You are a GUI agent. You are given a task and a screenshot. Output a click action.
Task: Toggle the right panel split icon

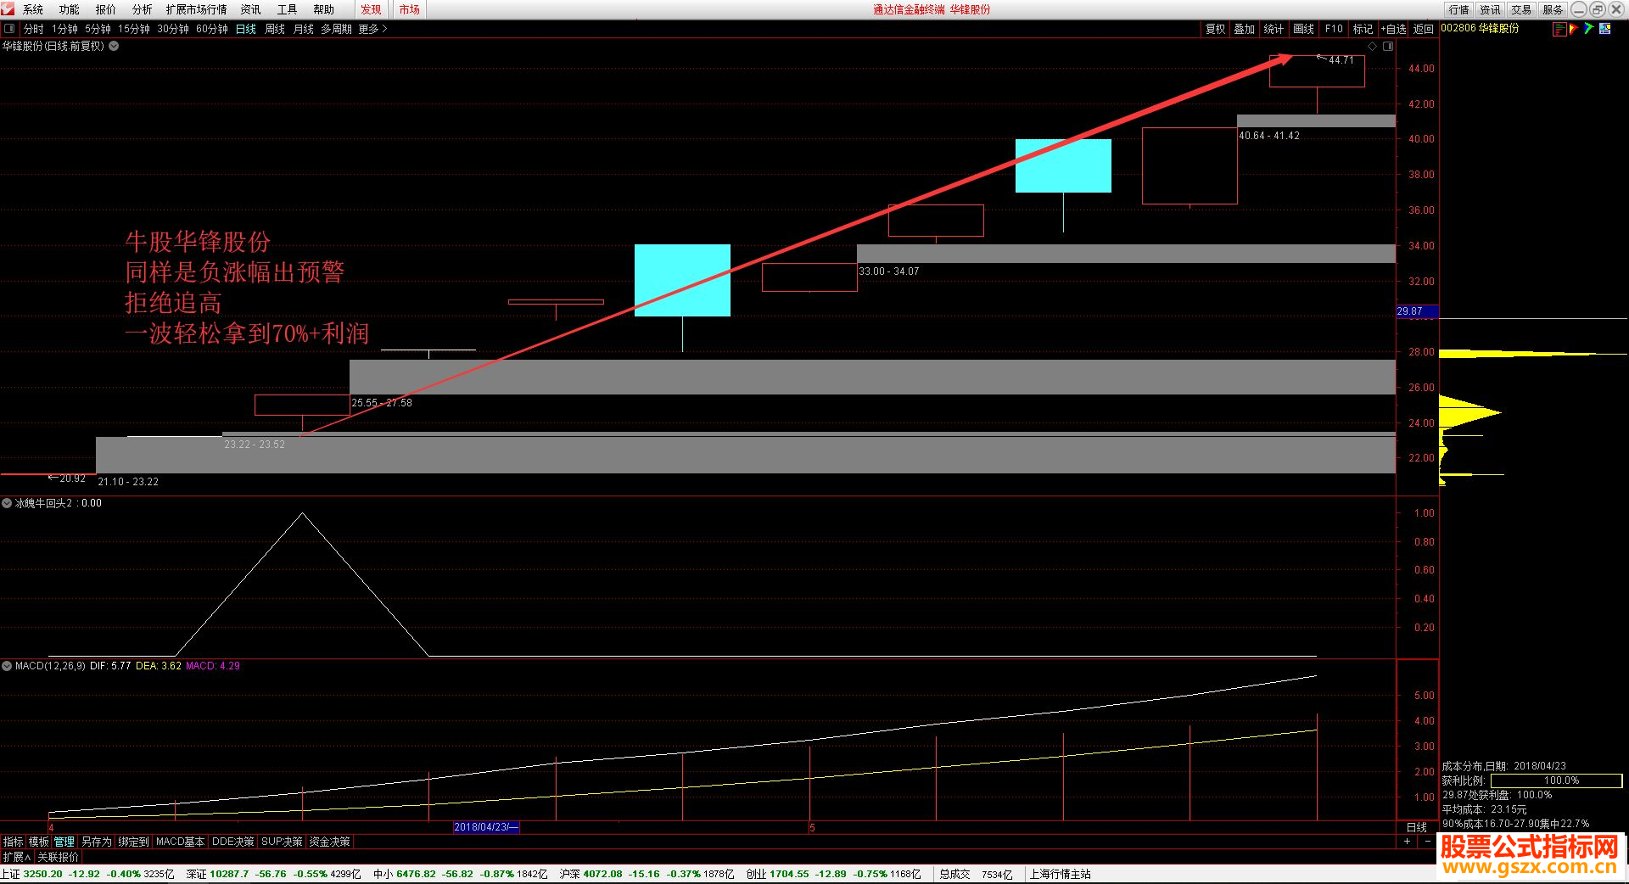tap(1388, 46)
